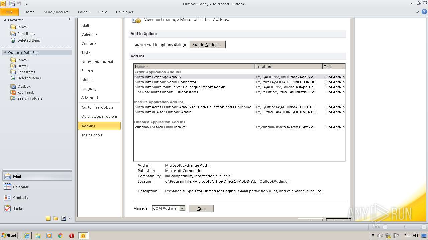The image size is (428, 240).
Task: Open the View ribbon tab
Action: point(102,12)
